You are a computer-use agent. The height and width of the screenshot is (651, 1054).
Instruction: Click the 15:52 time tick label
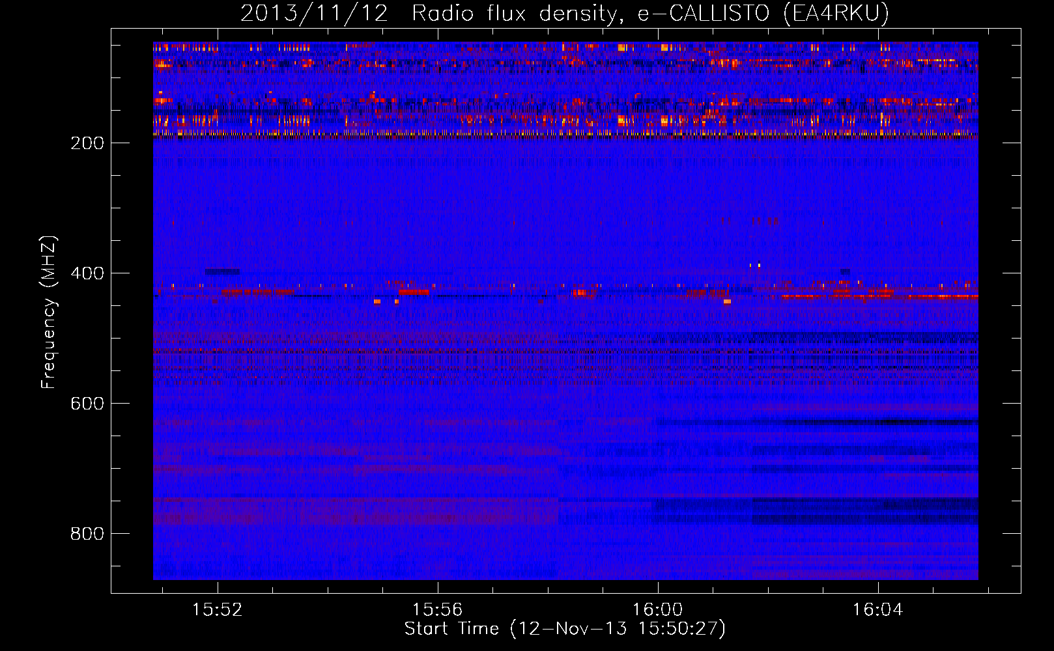218,609
